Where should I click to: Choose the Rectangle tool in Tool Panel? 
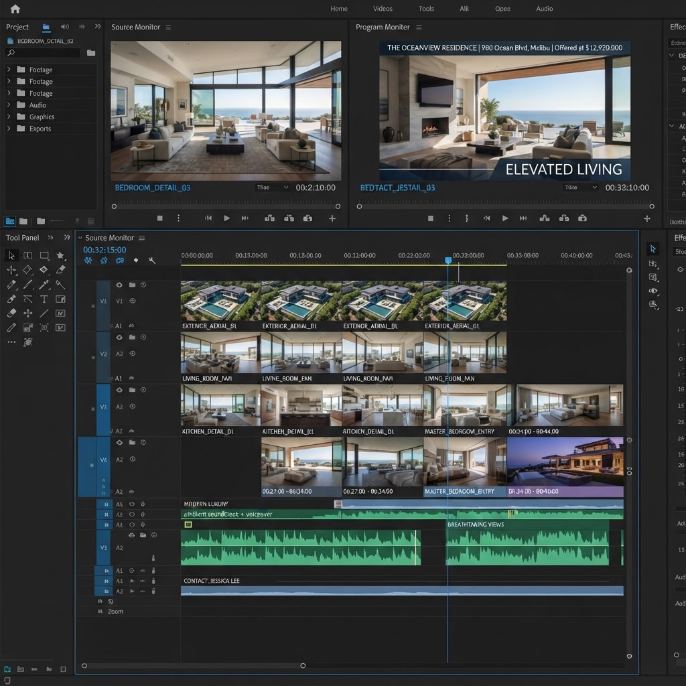[x=44, y=255]
